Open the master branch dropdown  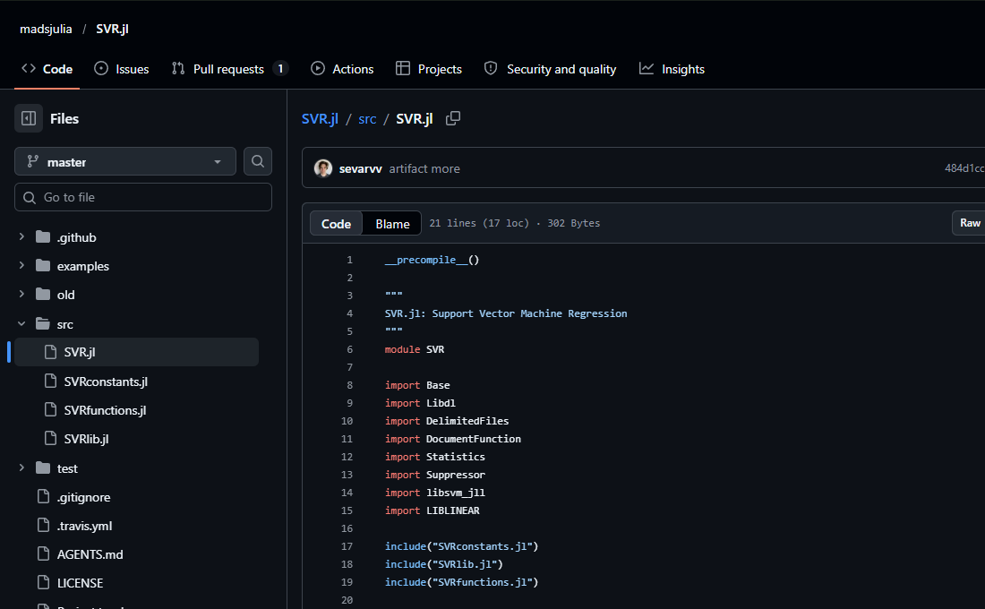125,161
